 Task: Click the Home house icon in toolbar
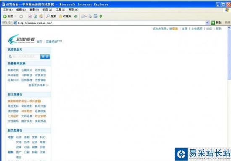41,16
